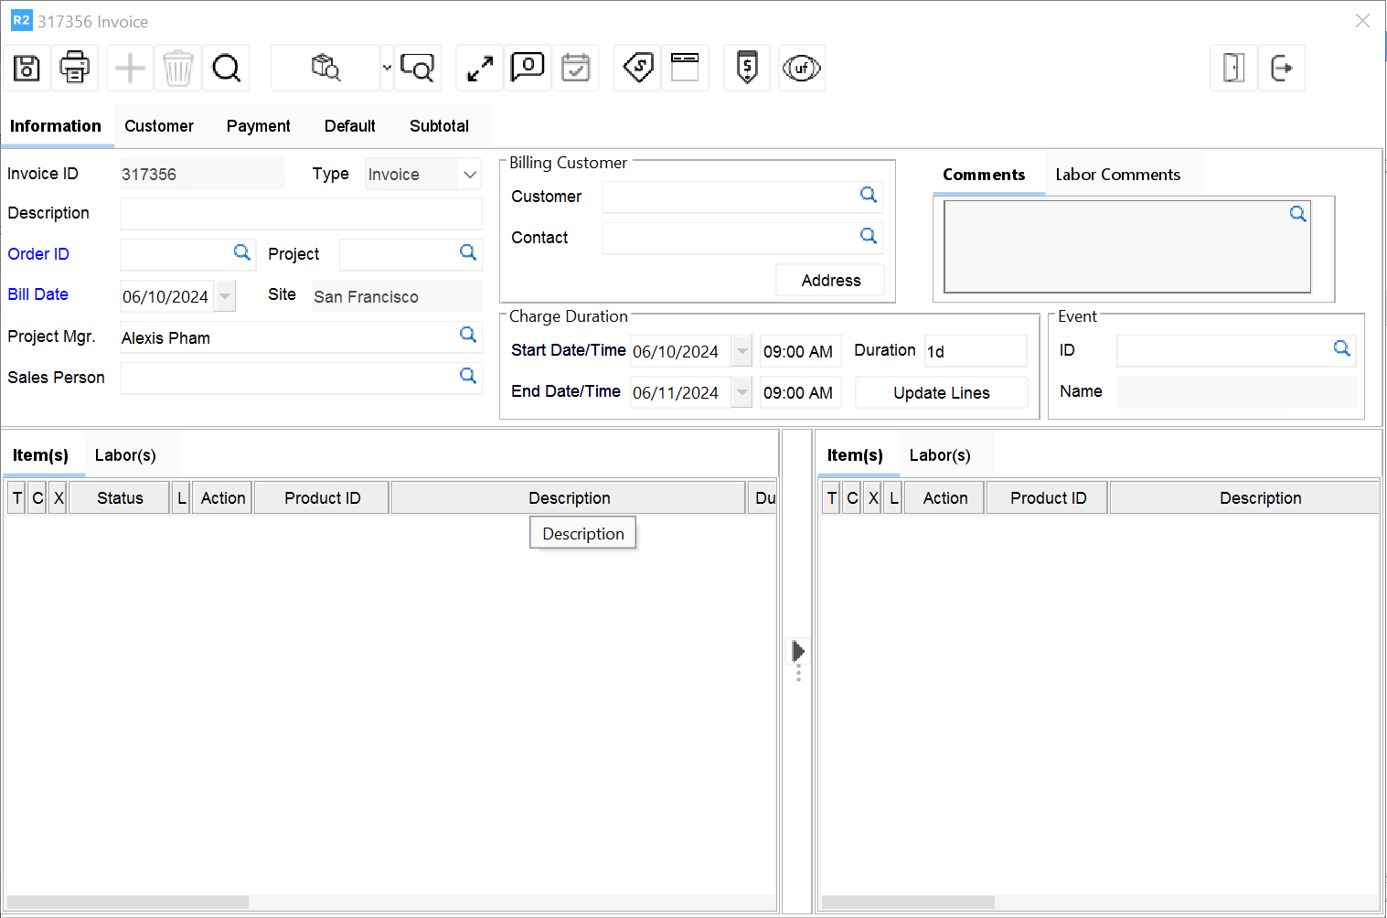Click the Save disk icon in toolbar
Screen dimensions: 1387x918
click(27, 68)
